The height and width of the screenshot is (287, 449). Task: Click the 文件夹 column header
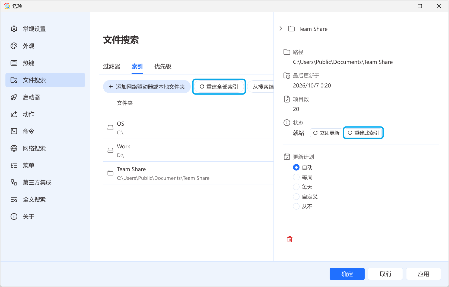(125, 103)
